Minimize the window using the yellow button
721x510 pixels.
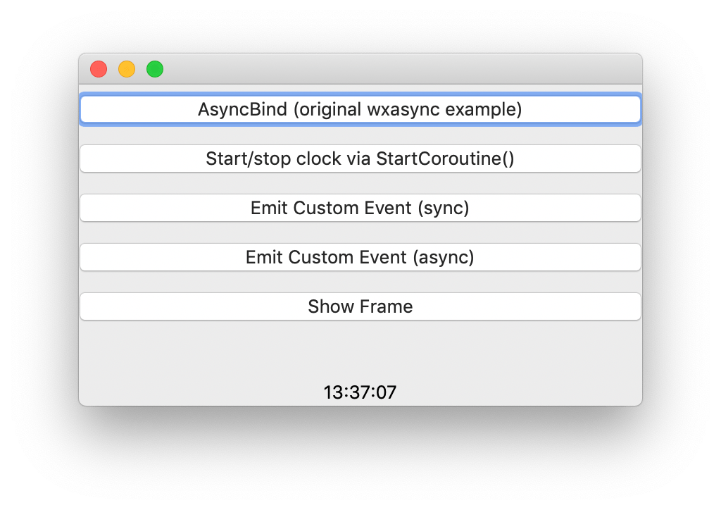click(x=127, y=69)
